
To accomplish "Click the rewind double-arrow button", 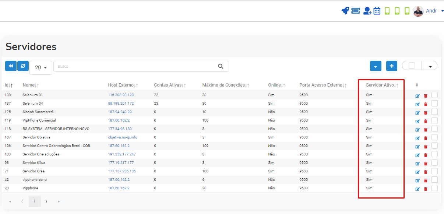I will coord(11,66).
